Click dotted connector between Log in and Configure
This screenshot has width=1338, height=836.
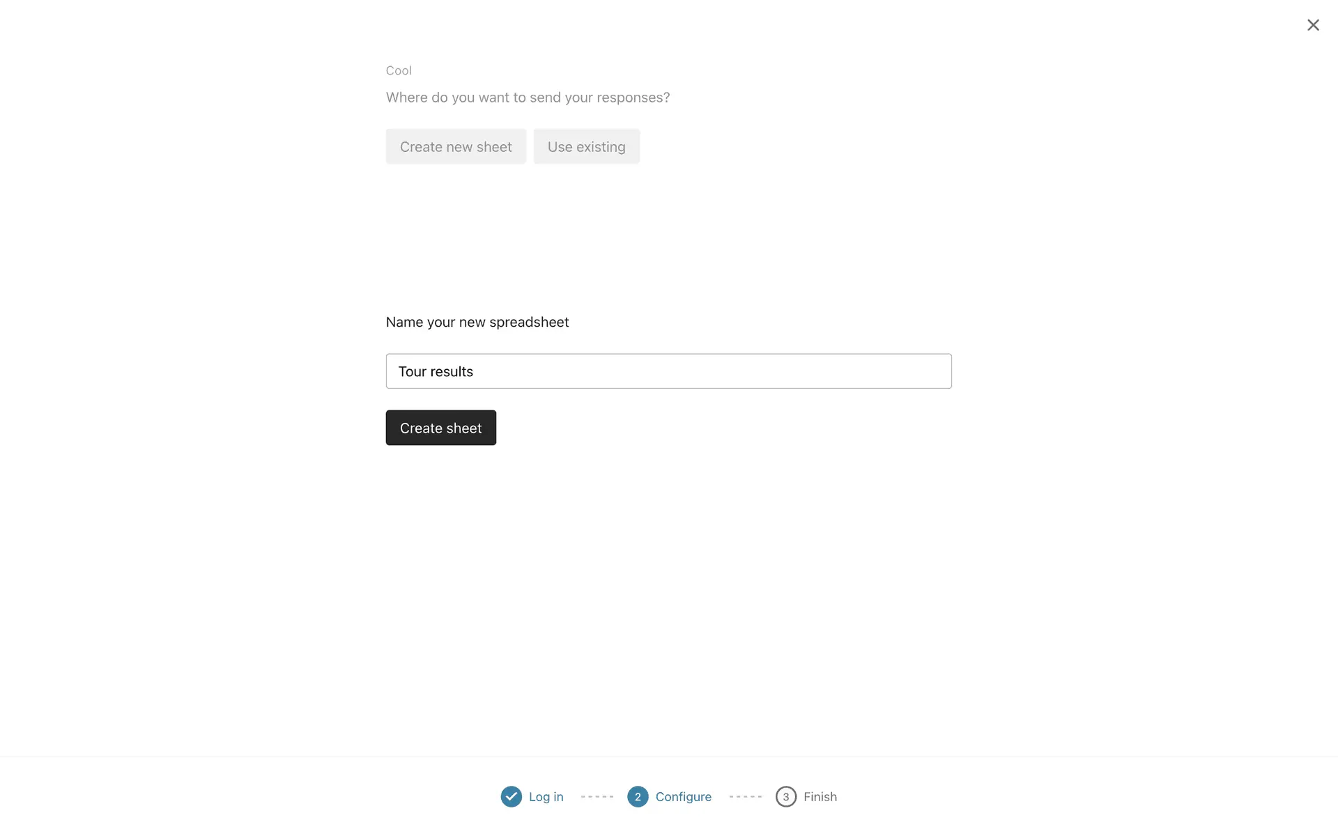pos(597,796)
